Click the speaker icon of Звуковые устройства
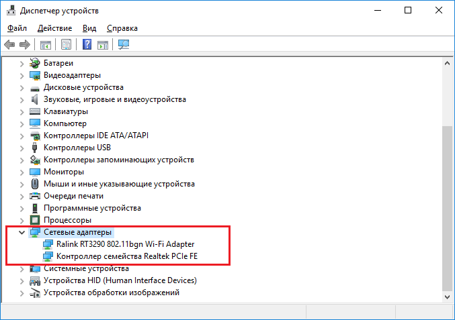 click(34, 99)
